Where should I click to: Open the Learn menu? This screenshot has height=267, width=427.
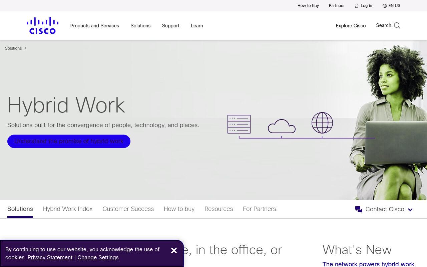pos(197,26)
